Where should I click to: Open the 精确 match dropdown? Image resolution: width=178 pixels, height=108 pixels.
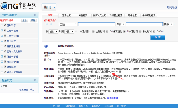168,24
